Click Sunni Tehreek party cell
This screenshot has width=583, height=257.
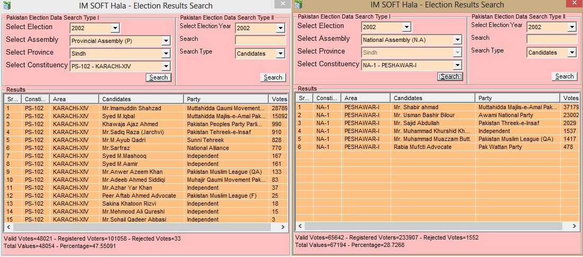pyautogui.click(x=226, y=140)
